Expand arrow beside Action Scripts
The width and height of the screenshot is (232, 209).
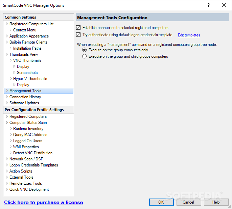(7, 171)
